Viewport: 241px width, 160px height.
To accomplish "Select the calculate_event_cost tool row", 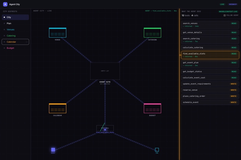I will pyautogui.click(x=210, y=78).
